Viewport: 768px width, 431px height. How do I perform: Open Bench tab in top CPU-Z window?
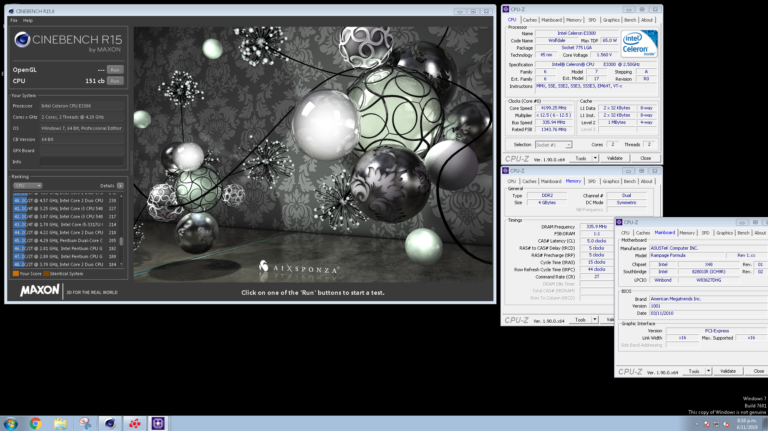pyautogui.click(x=630, y=20)
